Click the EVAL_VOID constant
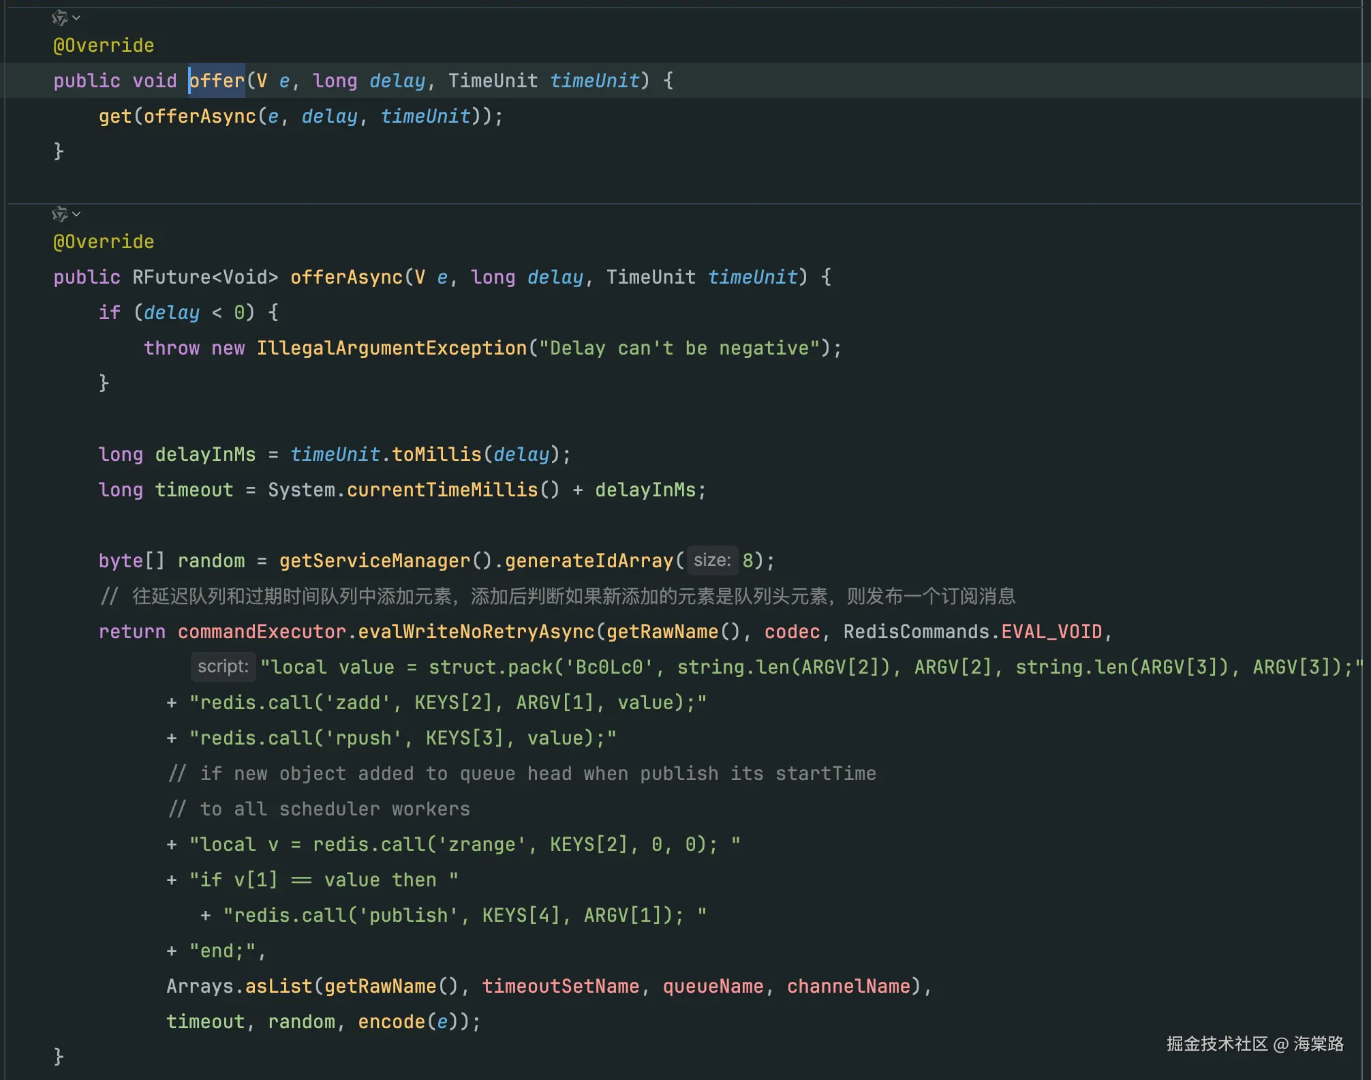The image size is (1371, 1080). click(x=1051, y=632)
